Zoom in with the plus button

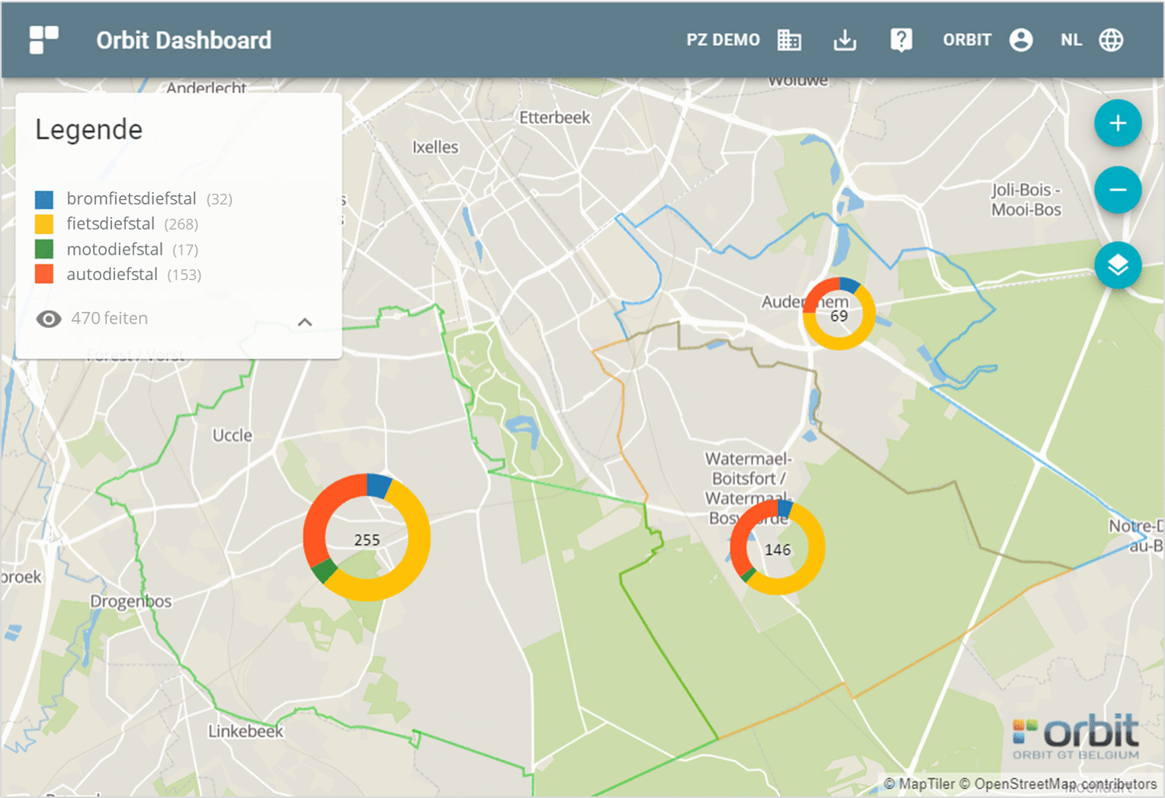pyautogui.click(x=1118, y=123)
